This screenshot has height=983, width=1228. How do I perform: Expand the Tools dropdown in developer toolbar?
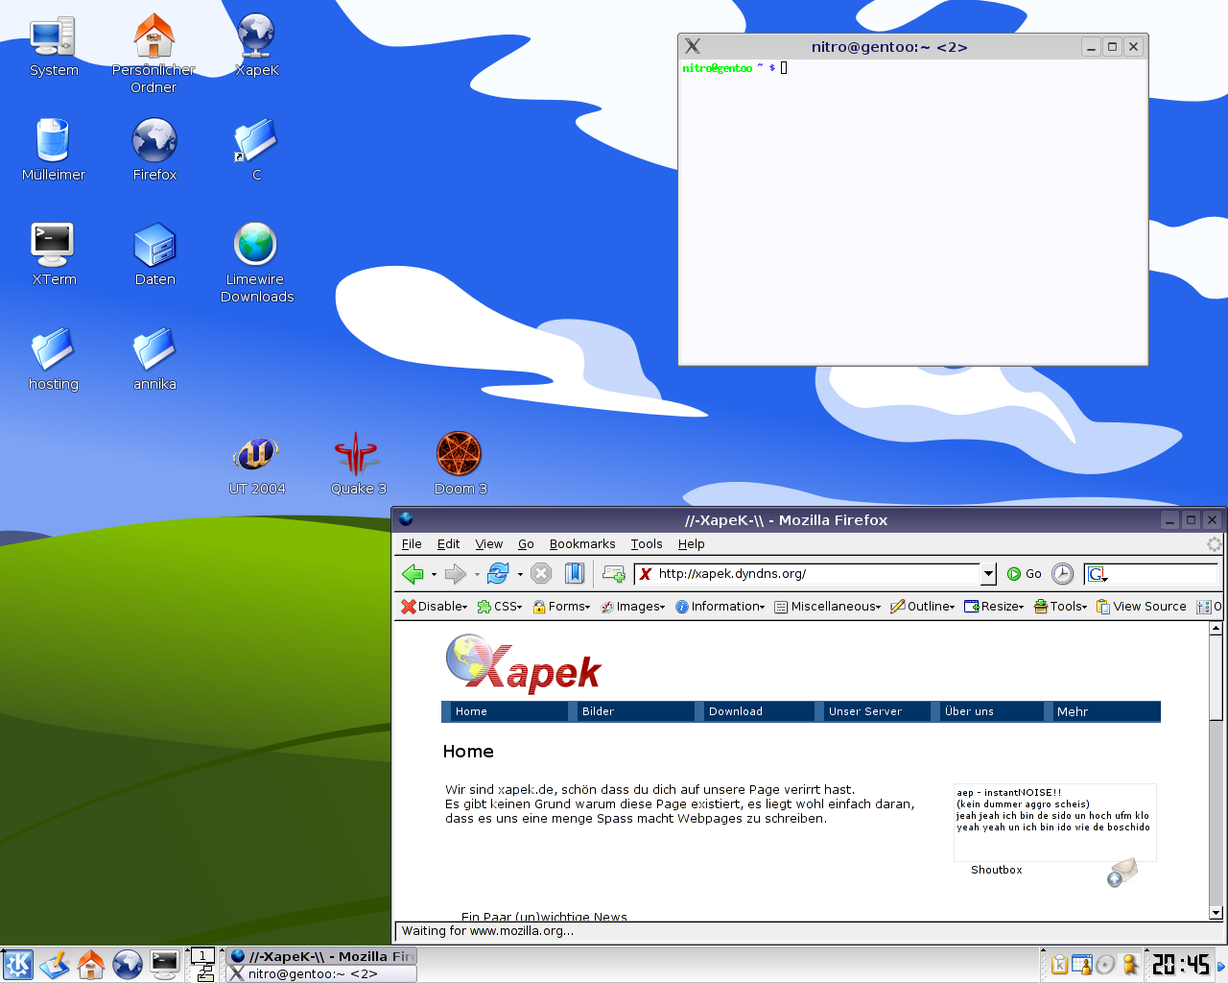(1061, 607)
